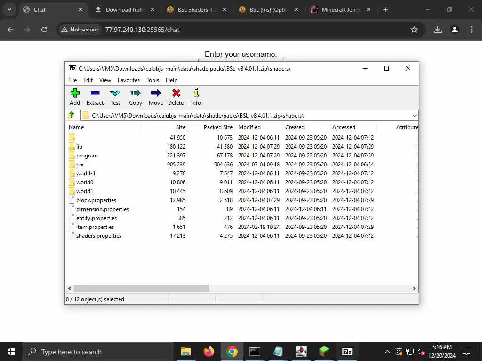Sort file list by Size column
482x361 pixels.
pyautogui.click(x=165, y=127)
